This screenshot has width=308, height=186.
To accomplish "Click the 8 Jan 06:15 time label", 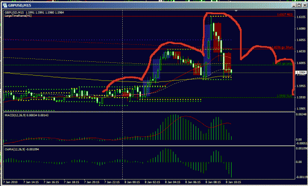I will tap(193, 182).
